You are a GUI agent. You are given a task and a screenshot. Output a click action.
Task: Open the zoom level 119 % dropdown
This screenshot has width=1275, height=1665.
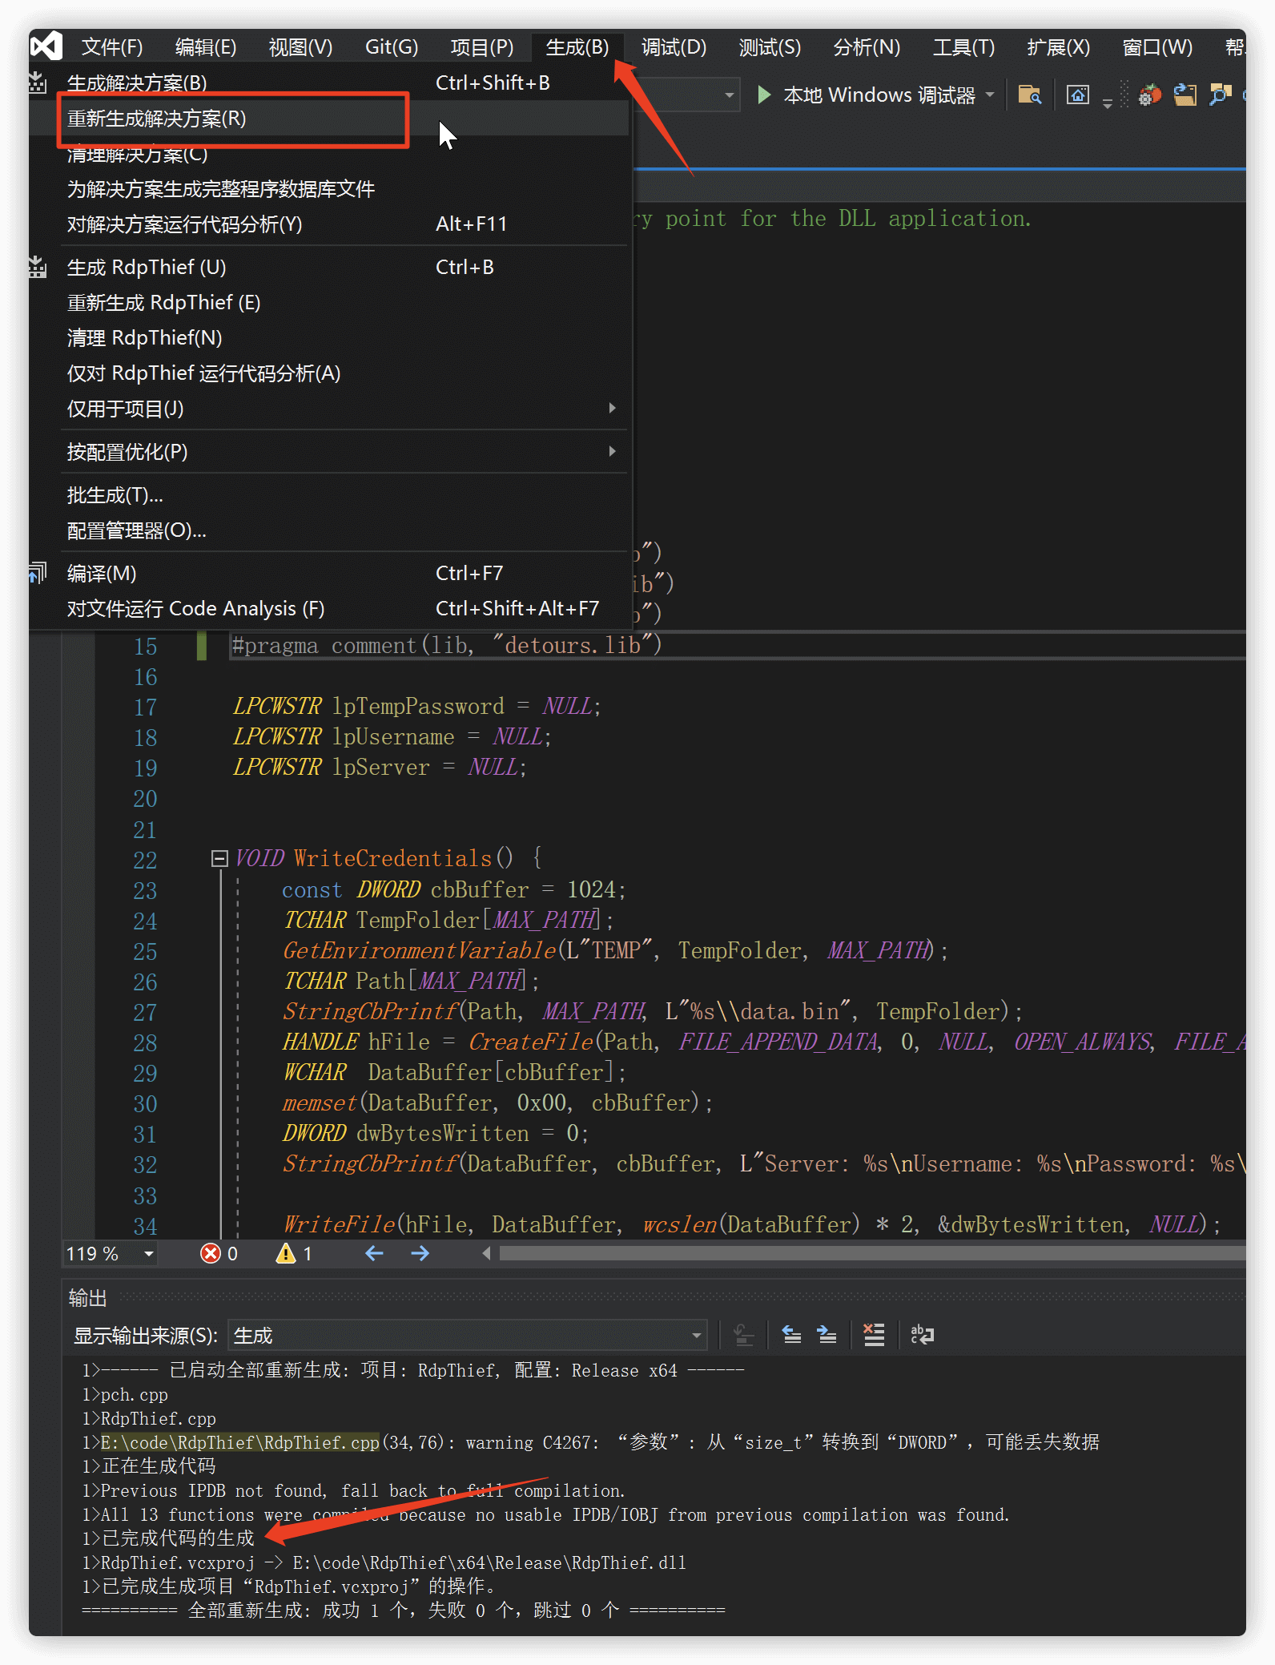coord(149,1253)
